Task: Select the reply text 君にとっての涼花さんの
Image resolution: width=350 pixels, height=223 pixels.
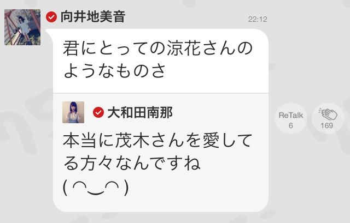Action: [157, 48]
